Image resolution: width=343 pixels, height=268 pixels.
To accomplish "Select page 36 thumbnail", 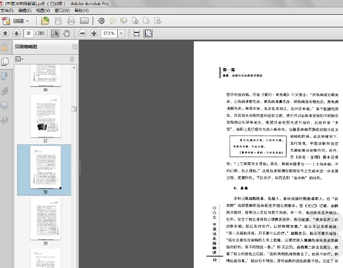I will point(46,75).
